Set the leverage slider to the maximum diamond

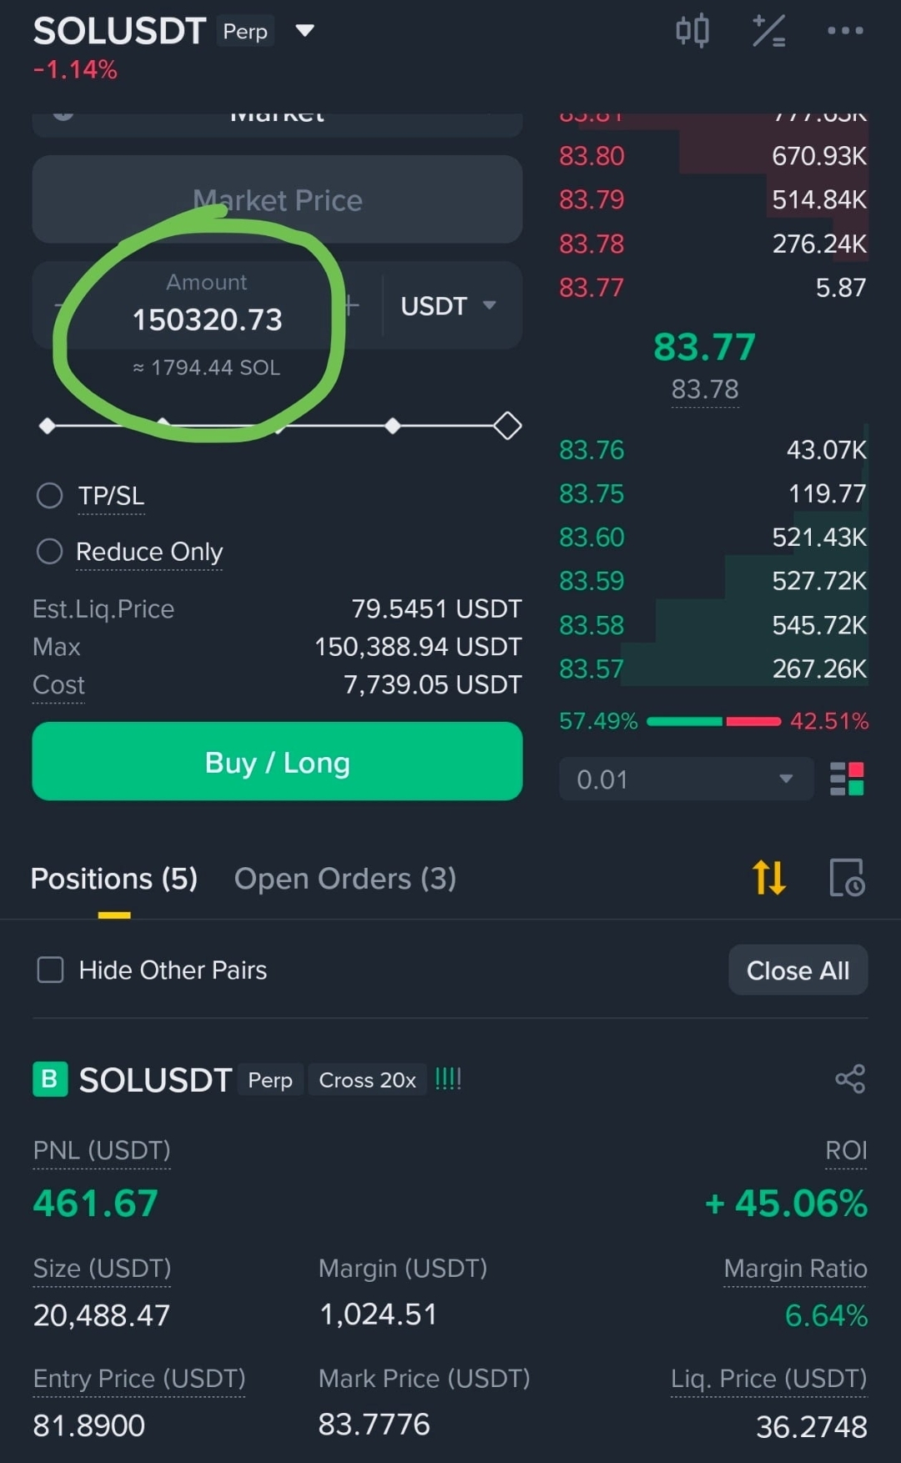tap(507, 426)
